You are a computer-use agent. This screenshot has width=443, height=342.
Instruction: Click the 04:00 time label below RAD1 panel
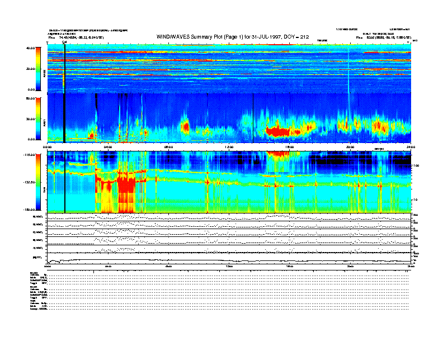pos(108,147)
